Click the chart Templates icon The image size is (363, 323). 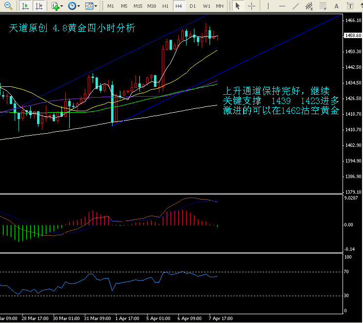point(89,6)
